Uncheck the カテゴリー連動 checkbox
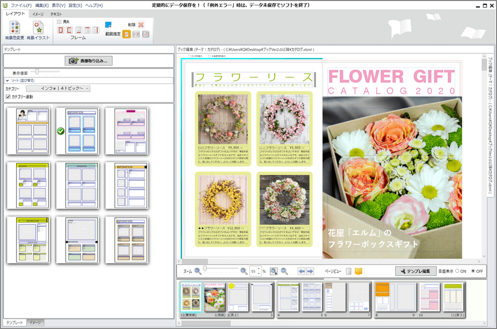 (8, 96)
